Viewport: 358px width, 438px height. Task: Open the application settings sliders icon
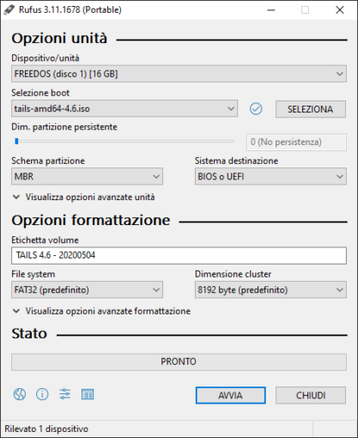pyautogui.click(x=65, y=394)
